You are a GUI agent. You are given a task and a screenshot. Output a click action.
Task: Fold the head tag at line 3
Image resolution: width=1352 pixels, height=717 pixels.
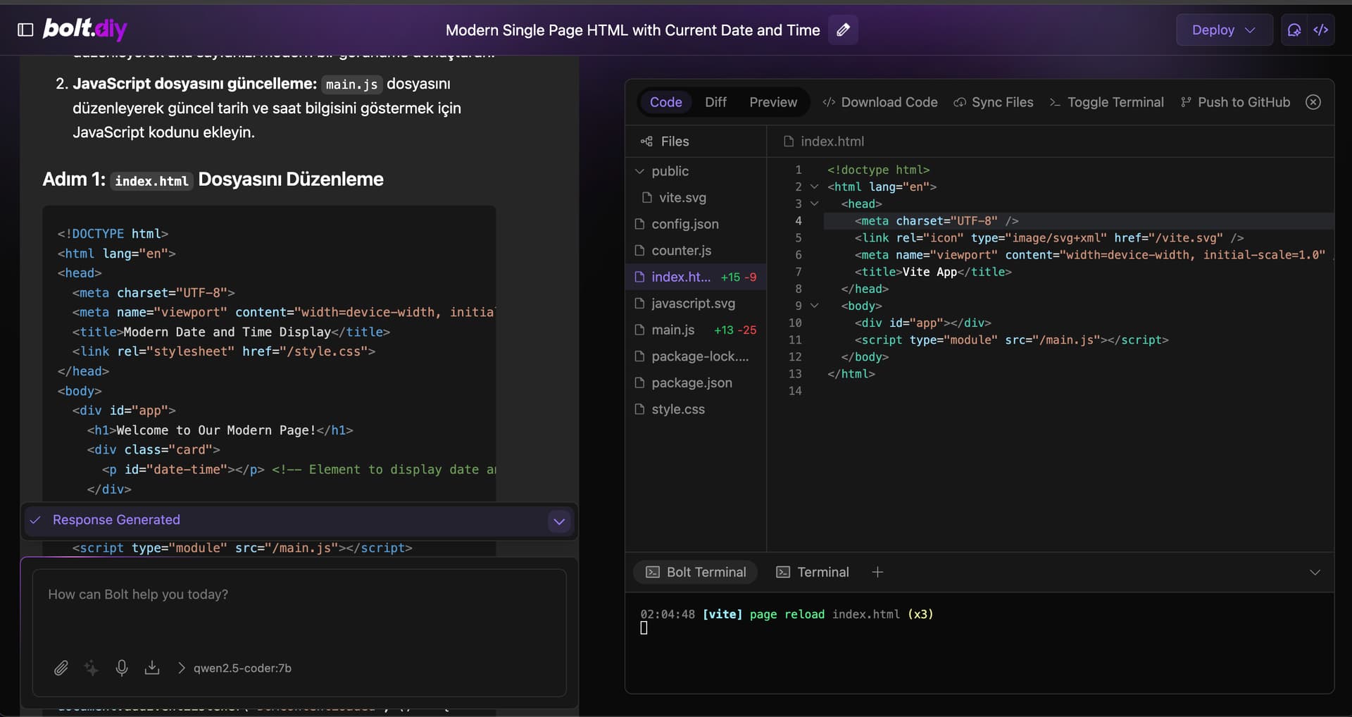pyautogui.click(x=815, y=204)
